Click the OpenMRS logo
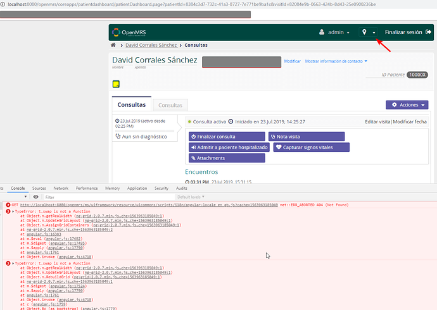The width and height of the screenshot is (437, 310). tap(129, 32)
